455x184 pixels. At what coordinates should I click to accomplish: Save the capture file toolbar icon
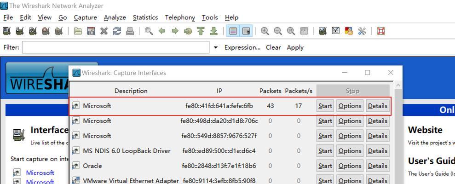tap(91, 31)
